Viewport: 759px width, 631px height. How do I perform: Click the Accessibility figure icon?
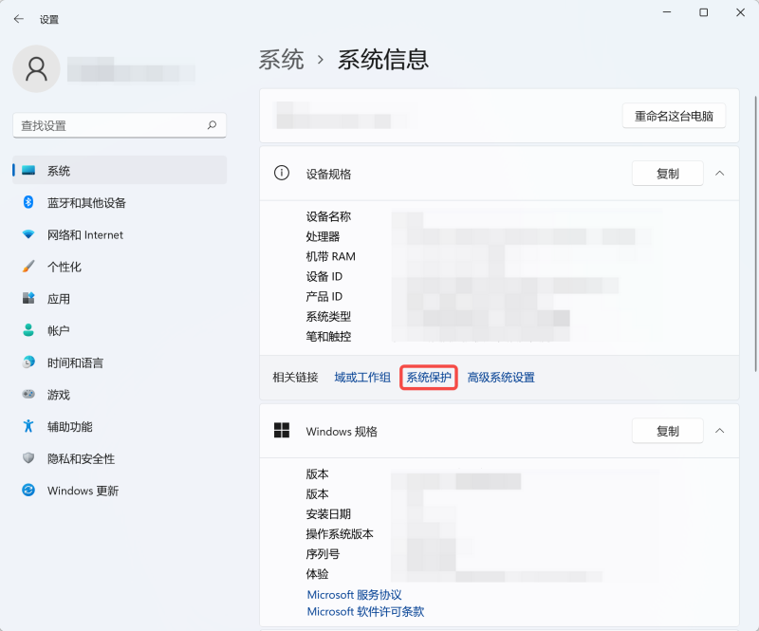point(28,426)
